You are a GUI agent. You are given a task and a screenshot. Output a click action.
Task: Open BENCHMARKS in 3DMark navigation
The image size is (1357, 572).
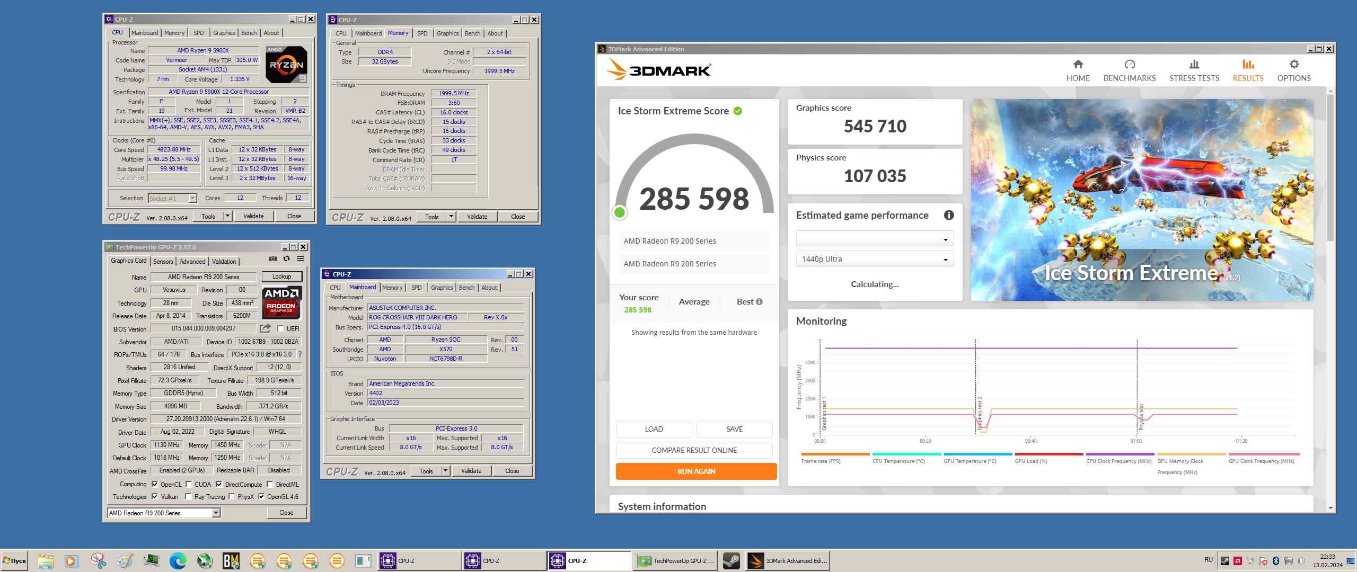(1130, 70)
